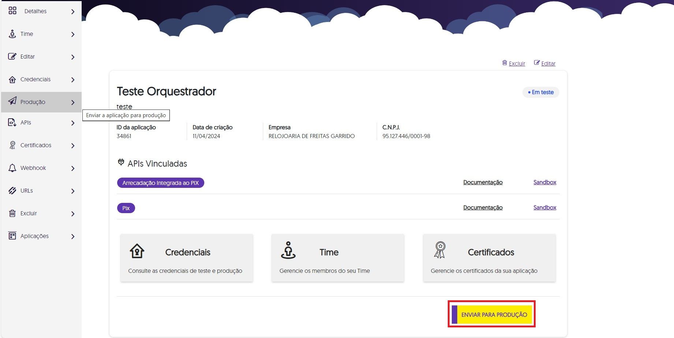Open the Credenciais card

(186, 258)
